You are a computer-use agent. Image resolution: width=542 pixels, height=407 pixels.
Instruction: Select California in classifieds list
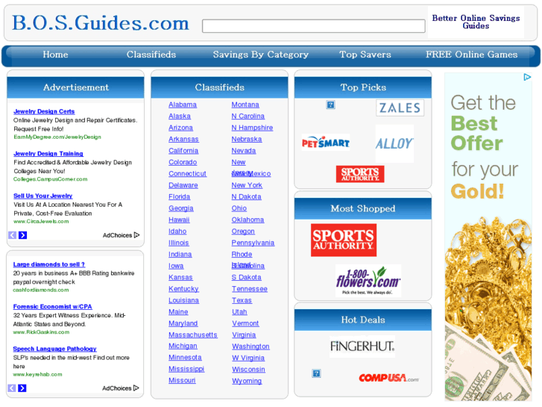pyautogui.click(x=183, y=151)
